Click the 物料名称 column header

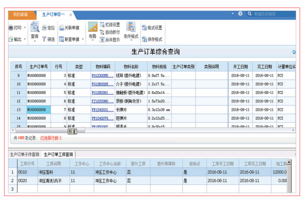[131, 67]
